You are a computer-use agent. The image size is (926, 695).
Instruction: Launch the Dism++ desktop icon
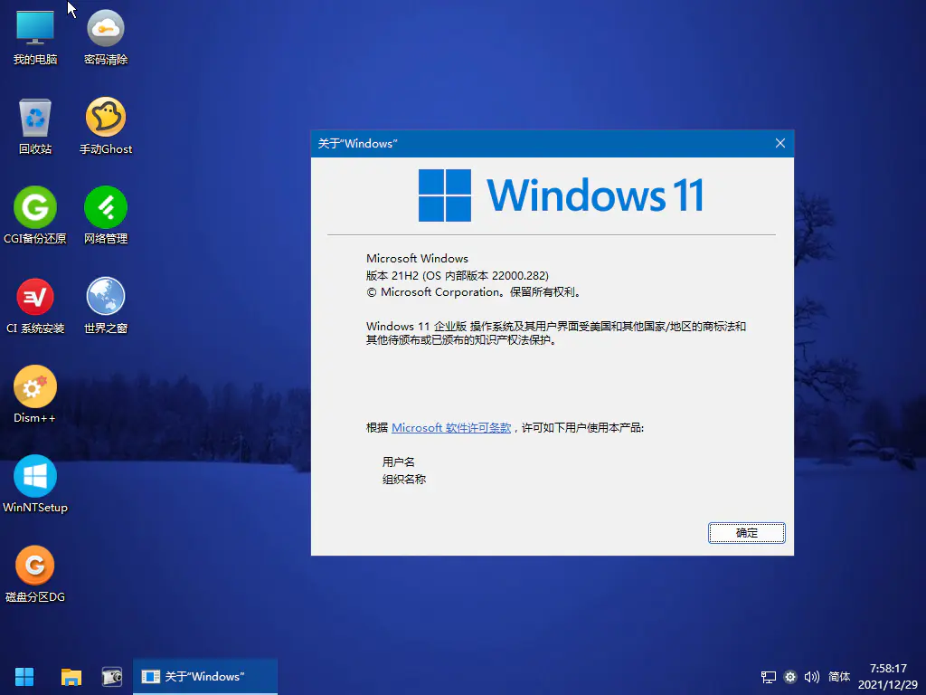pyautogui.click(x=35, y=387)
